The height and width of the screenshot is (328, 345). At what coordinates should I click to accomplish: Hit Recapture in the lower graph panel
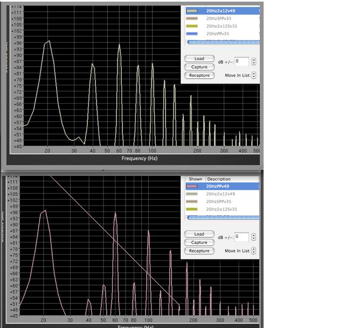pos(199,251)
